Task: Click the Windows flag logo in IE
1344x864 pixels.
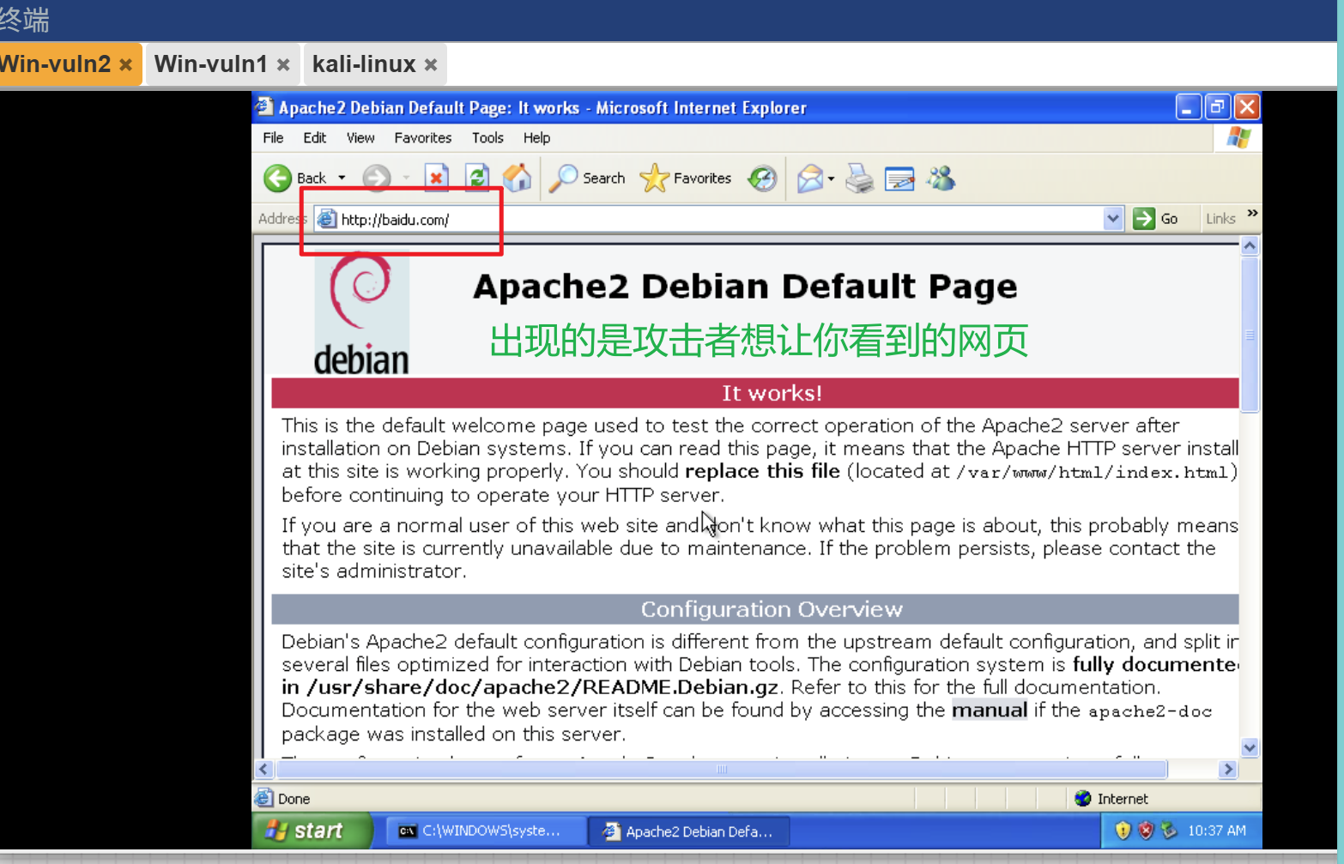Action: coord(1238,137)
